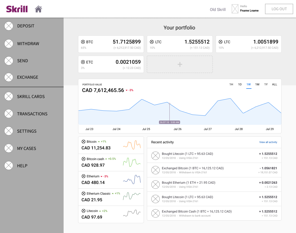296x233 pixels.
Task: Open the LTC 1.5255512 portfolio card
Action: coord(180,44)
